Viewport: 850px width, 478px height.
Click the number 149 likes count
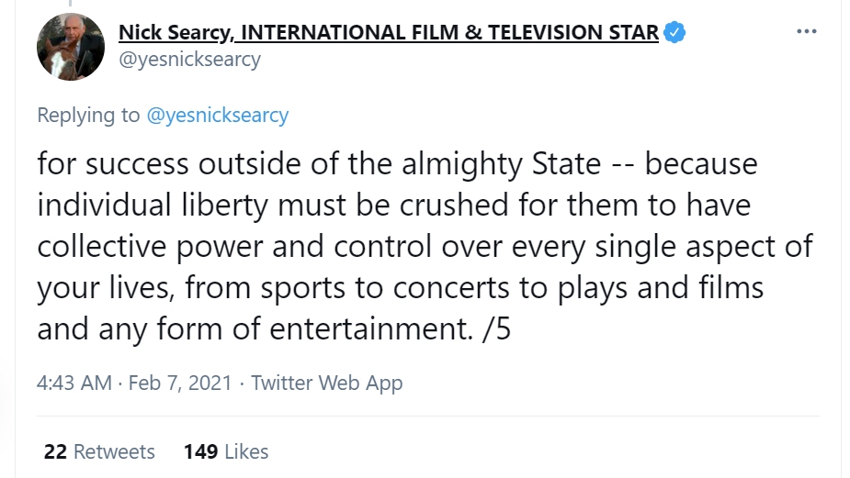coord(199,451)
